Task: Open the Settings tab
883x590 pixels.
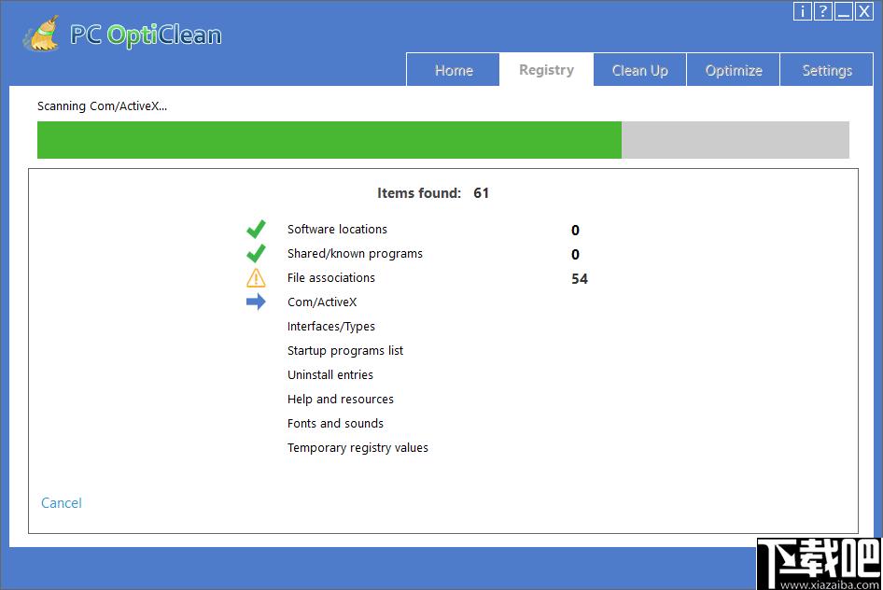Action: (827, 70)
